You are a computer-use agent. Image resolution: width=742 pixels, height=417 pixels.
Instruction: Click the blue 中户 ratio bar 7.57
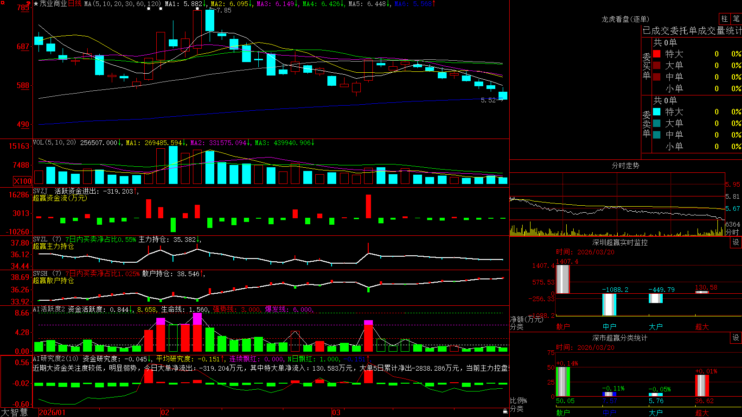(x=609, y=394)
